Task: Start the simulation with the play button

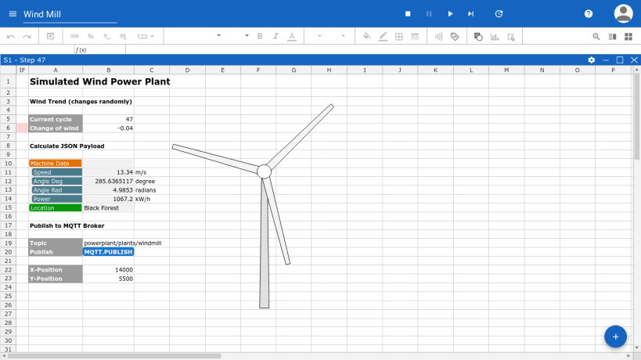Action: pyautogui.click(x=450, y=14)
